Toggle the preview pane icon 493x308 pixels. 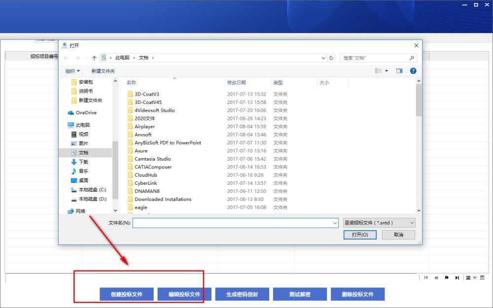click(x=399, y=70)
